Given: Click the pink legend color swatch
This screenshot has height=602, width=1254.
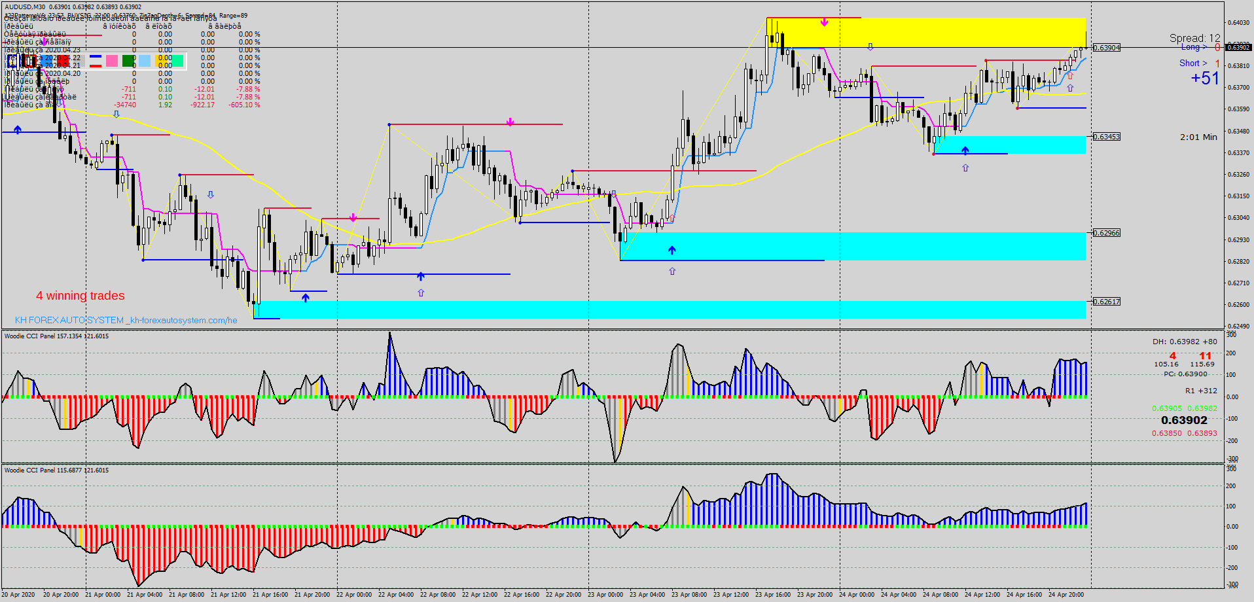Looking at the screenshot, I should (x=112, y=61).
